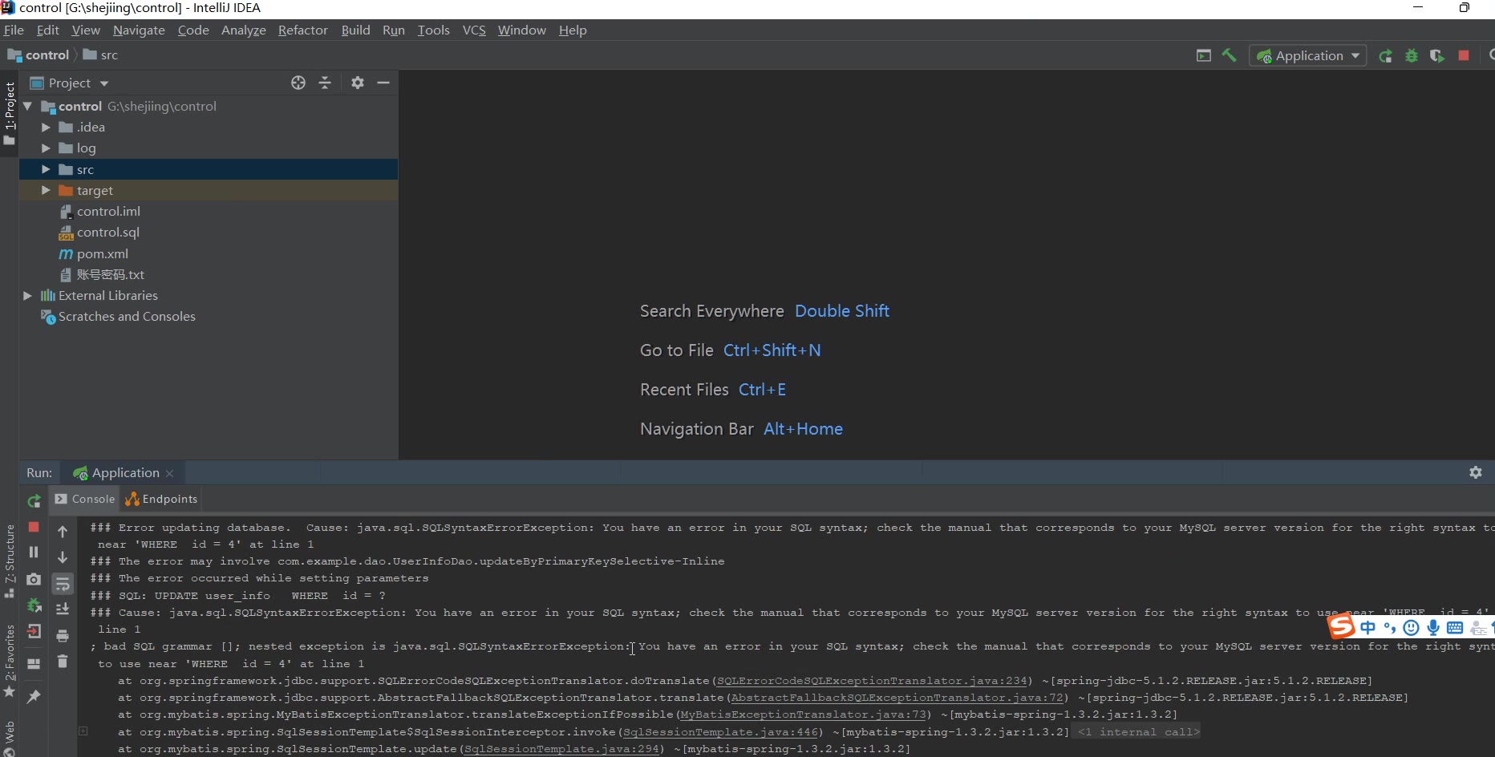Stop the app with the top toolbar red square
1495x757 pixels.
(1464, 55)
